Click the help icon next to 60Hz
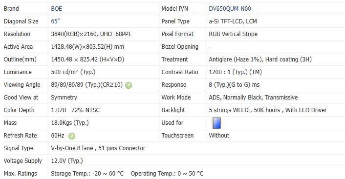 click(72, 136)
